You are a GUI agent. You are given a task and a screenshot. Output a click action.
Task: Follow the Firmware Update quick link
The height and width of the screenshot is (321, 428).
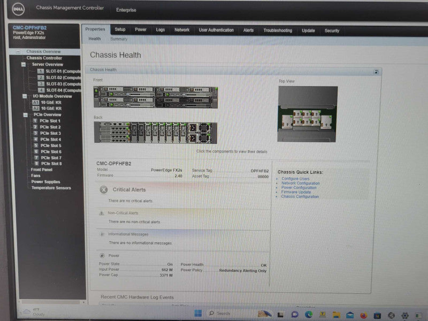click(x=296, y=192)
